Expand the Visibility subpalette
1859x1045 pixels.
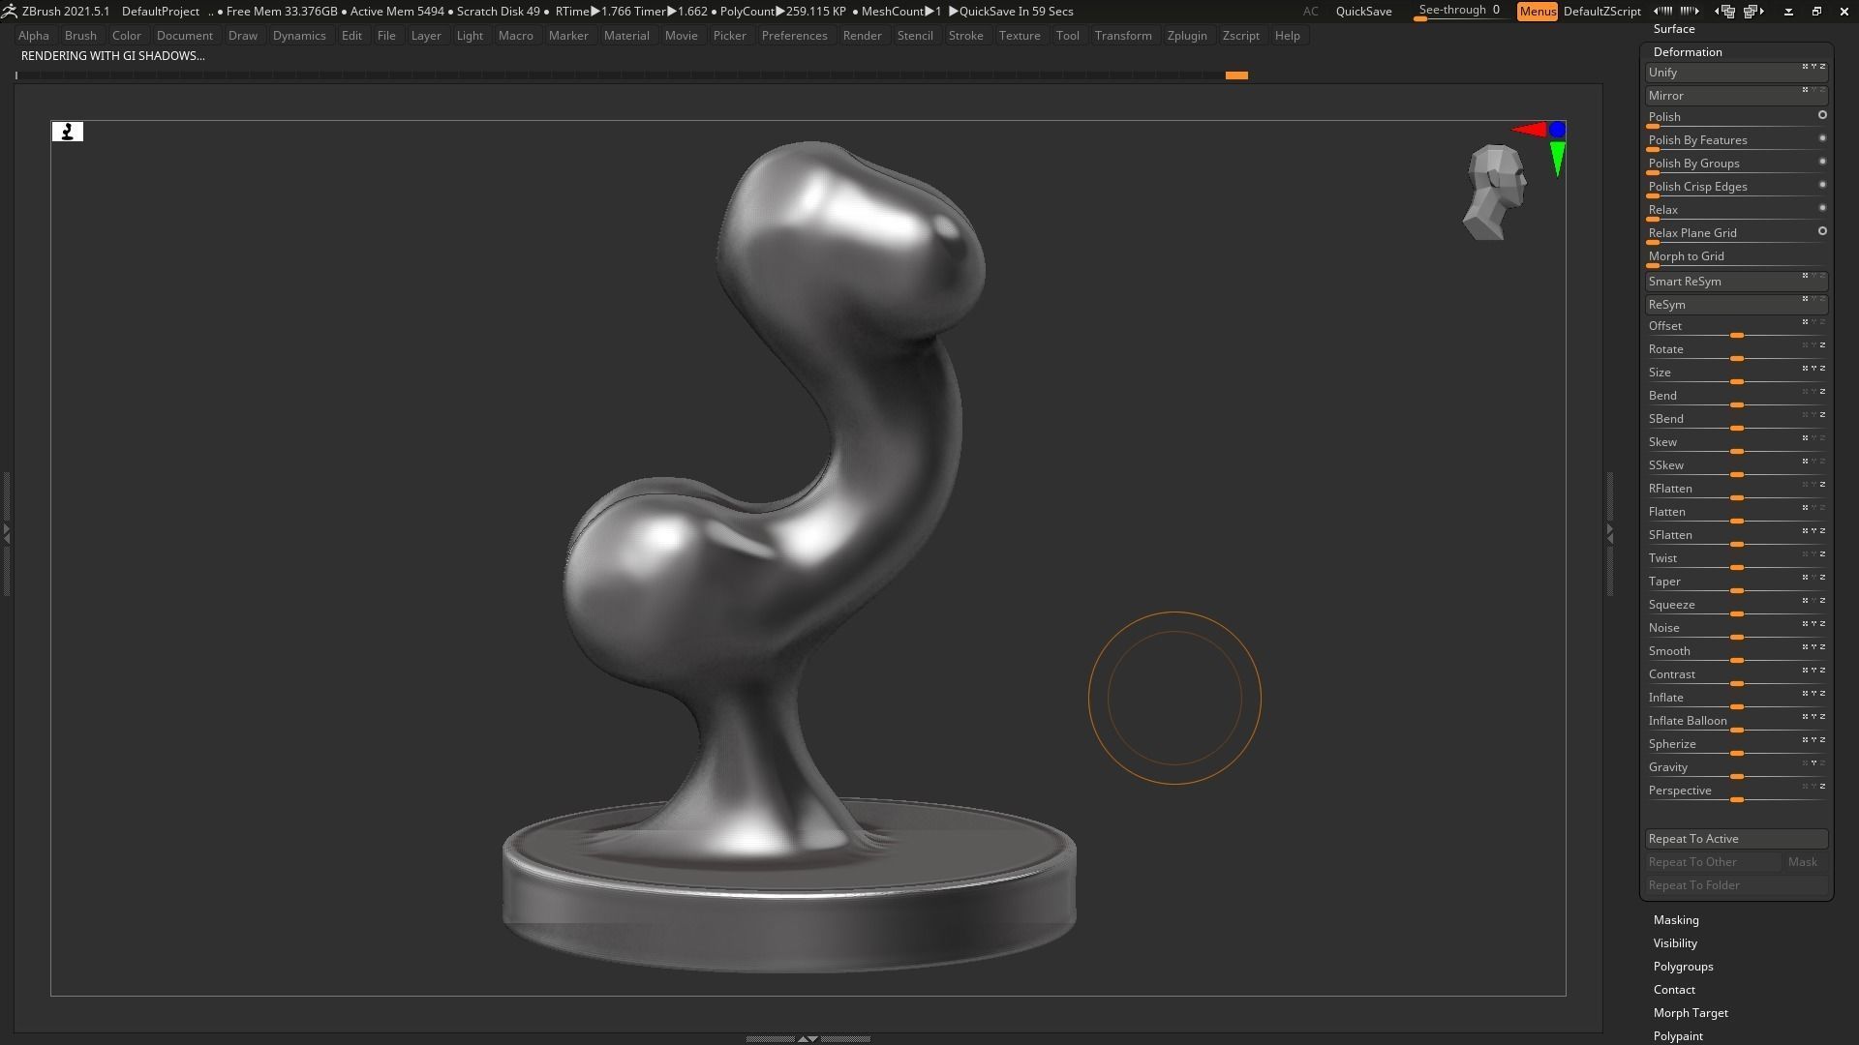pos(1675,943)
